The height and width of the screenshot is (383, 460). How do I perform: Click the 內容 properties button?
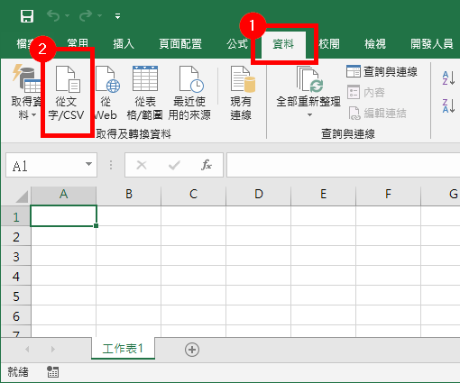(366, 92)
